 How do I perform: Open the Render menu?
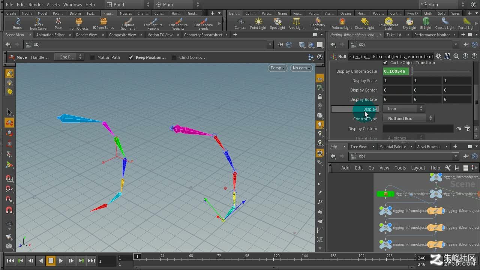coord(36,4)
